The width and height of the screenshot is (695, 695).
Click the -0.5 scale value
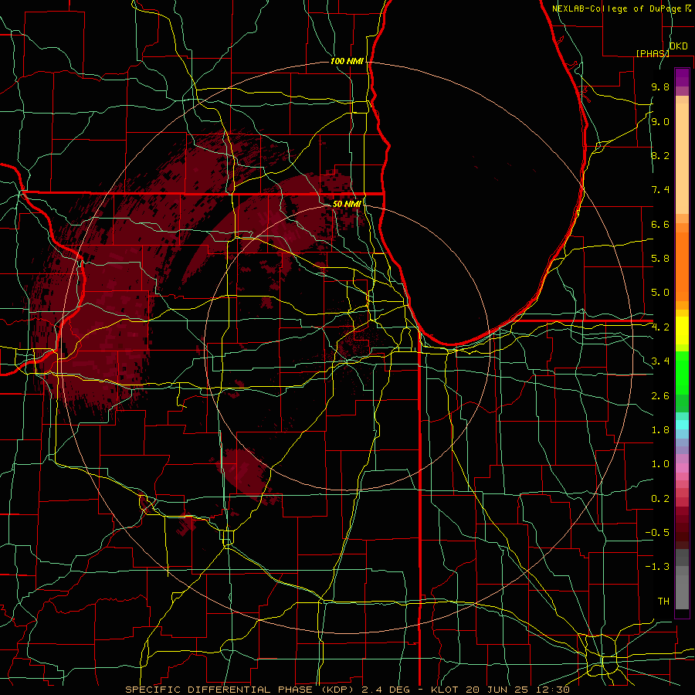(657, 533)
